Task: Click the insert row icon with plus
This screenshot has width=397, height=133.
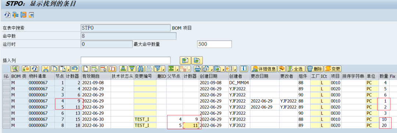Action: point(95,69)
